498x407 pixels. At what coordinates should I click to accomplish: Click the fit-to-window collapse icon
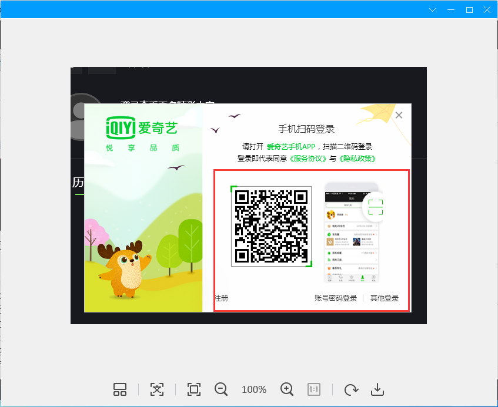pos(157,389)
